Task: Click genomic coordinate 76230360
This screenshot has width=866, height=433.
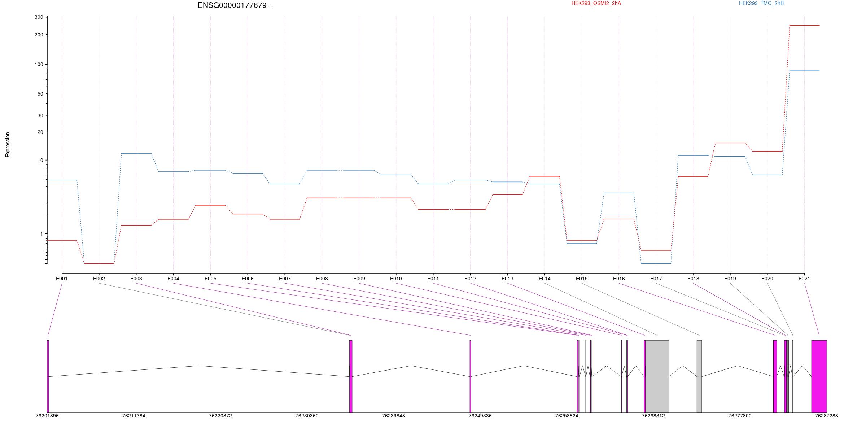Action: [307, 416]
